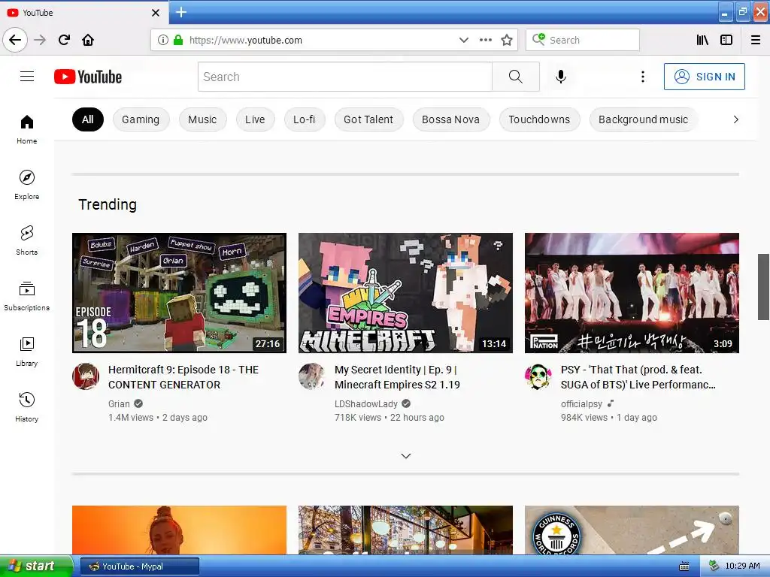Select the All category chip
The image size is (770, 577).
click(x=88, y=119)
